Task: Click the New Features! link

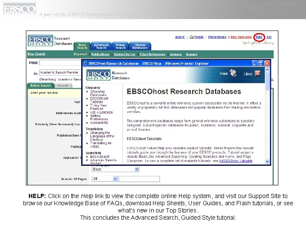Action: coord(241,37)
